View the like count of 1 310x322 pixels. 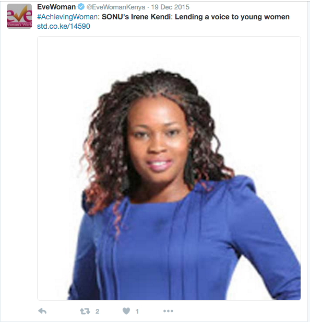tap(137, 312)
